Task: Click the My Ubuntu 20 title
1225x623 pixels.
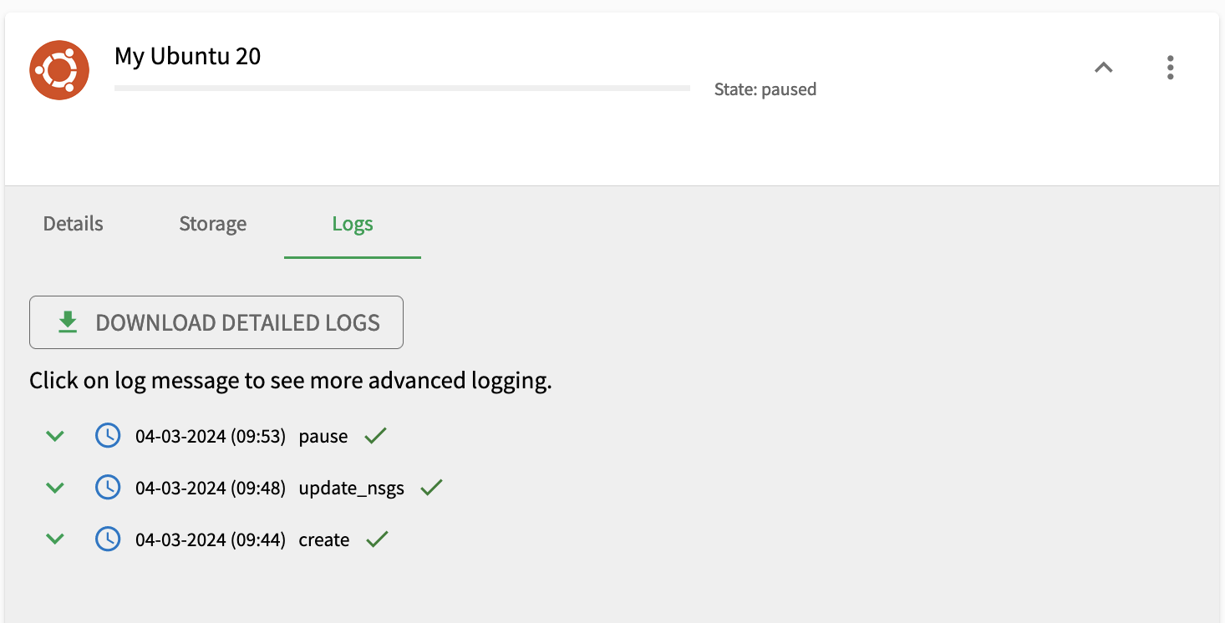Action: 188,56
